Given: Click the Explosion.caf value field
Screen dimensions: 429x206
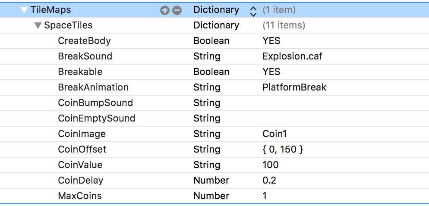Looking at the screenshot, I should point(292,56).
